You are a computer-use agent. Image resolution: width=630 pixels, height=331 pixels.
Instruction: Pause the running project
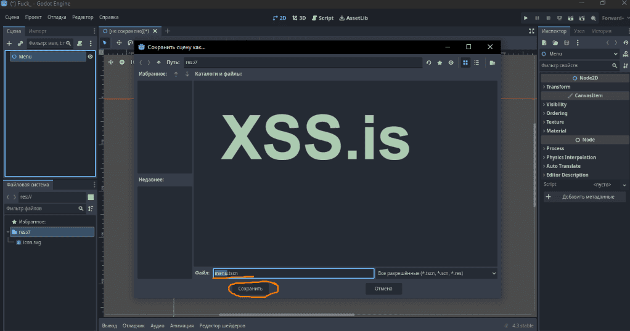[537, 18]
